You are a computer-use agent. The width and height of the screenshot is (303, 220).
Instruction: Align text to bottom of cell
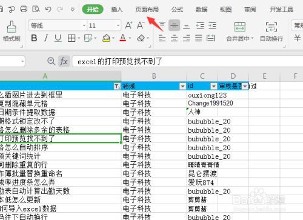[x=186, y=26]
